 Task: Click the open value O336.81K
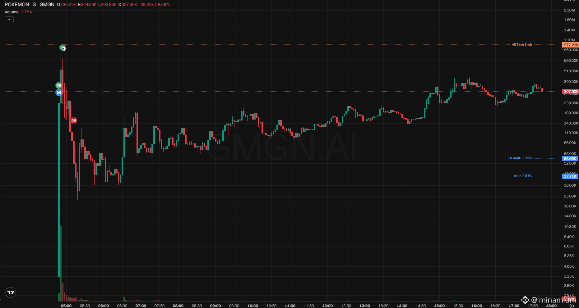(x=66, y=5)
